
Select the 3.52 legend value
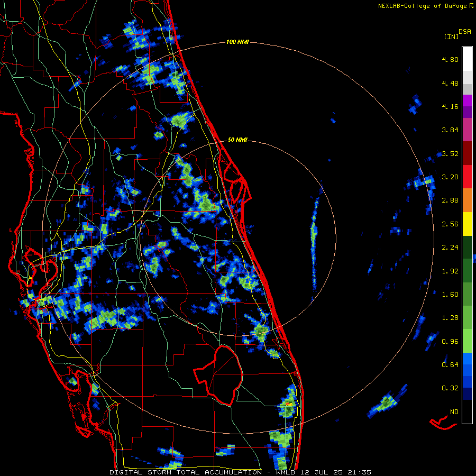pos(450,153)
